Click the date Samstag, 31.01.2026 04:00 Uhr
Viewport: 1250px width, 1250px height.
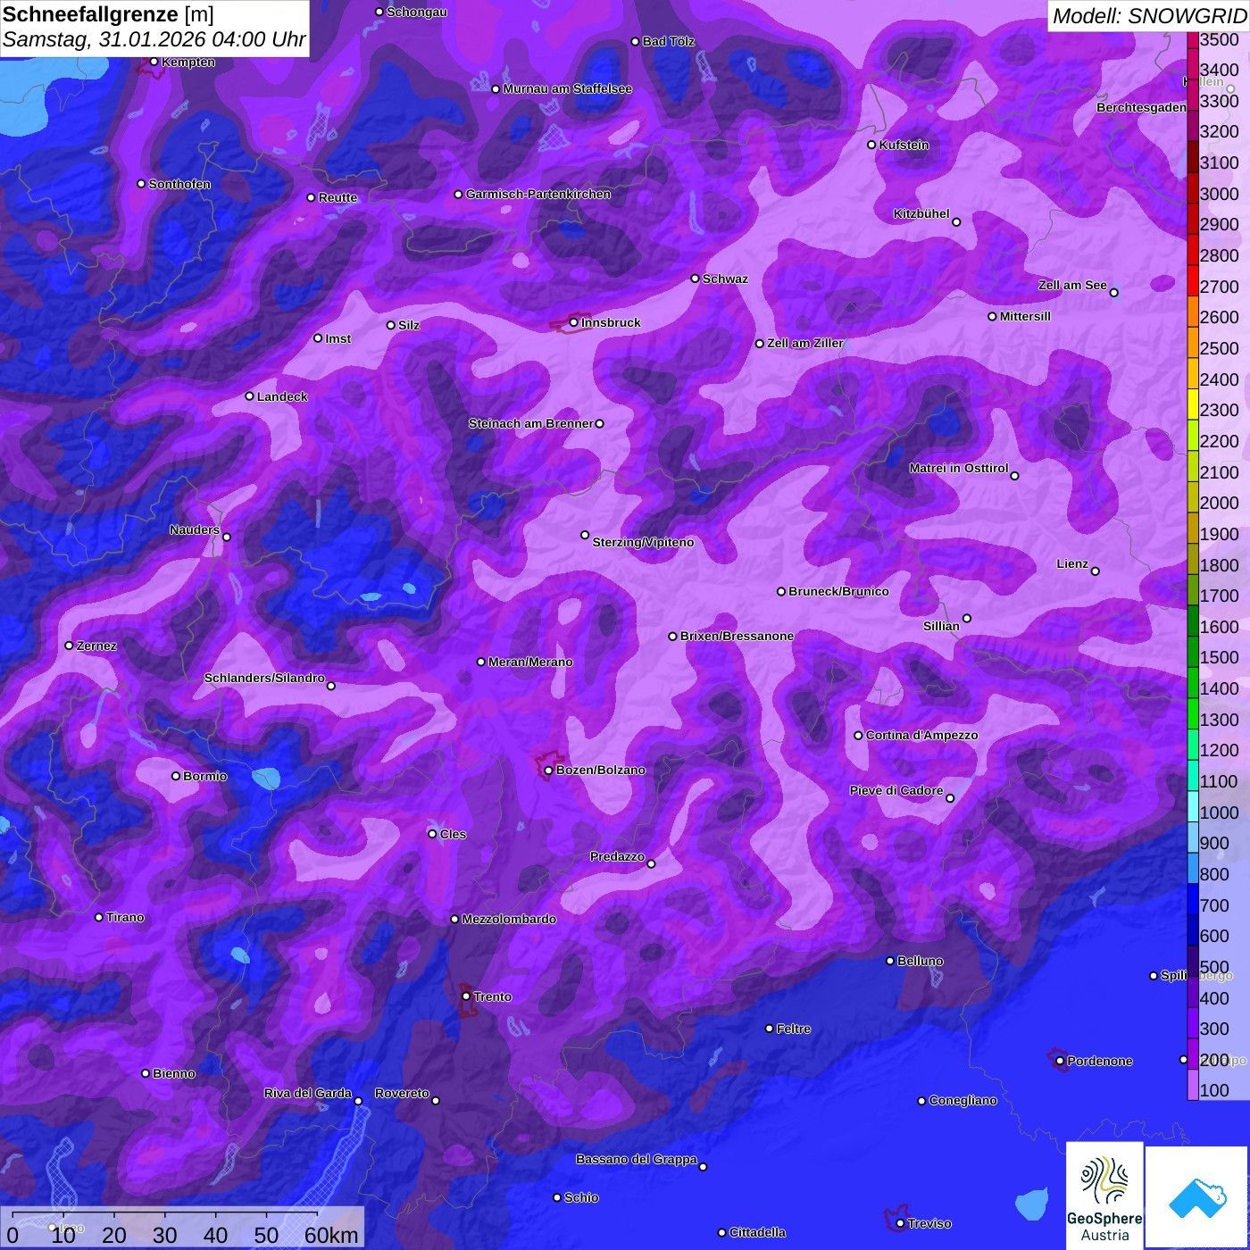point(154,40)
